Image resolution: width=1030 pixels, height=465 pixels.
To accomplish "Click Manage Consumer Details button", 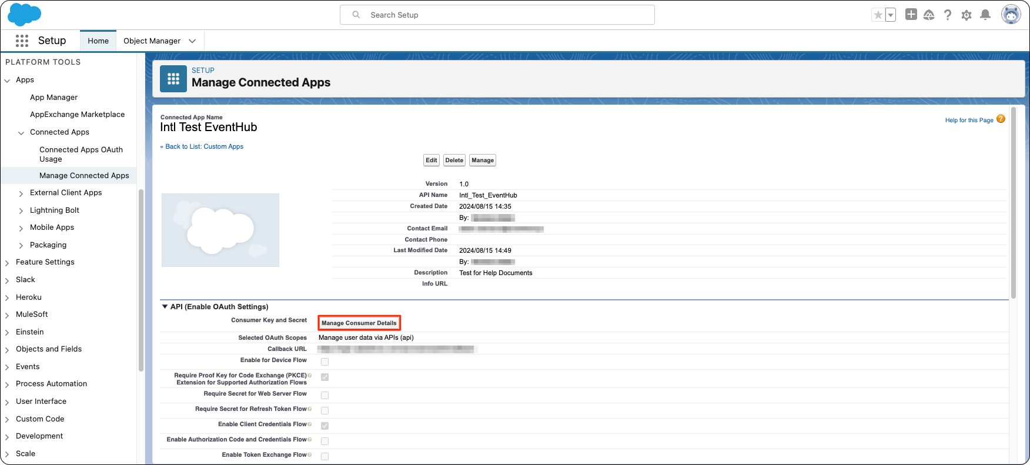I will (x=359, y=323).
